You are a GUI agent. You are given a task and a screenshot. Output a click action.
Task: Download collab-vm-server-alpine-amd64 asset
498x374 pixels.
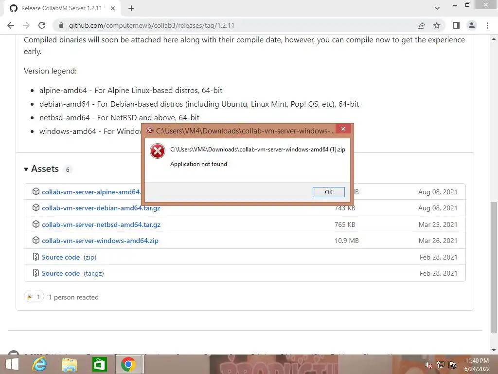click(91, 192)
